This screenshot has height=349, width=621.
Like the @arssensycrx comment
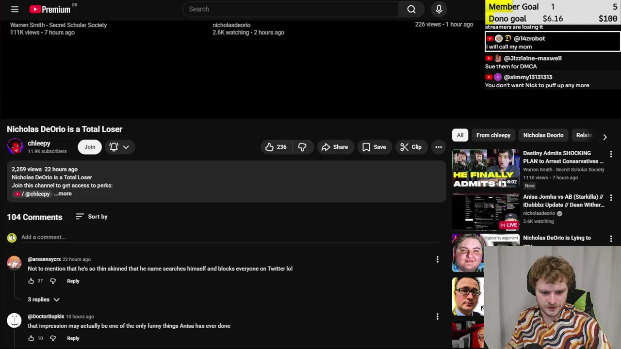pos(31,281)
